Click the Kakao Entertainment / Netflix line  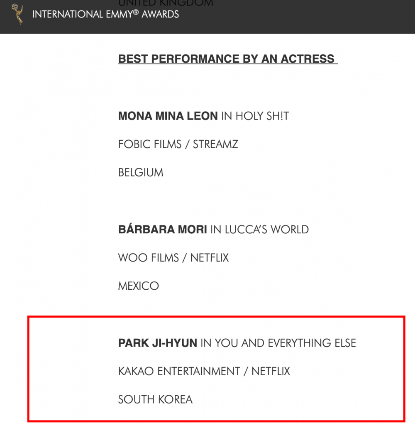[x=204, y=371]
